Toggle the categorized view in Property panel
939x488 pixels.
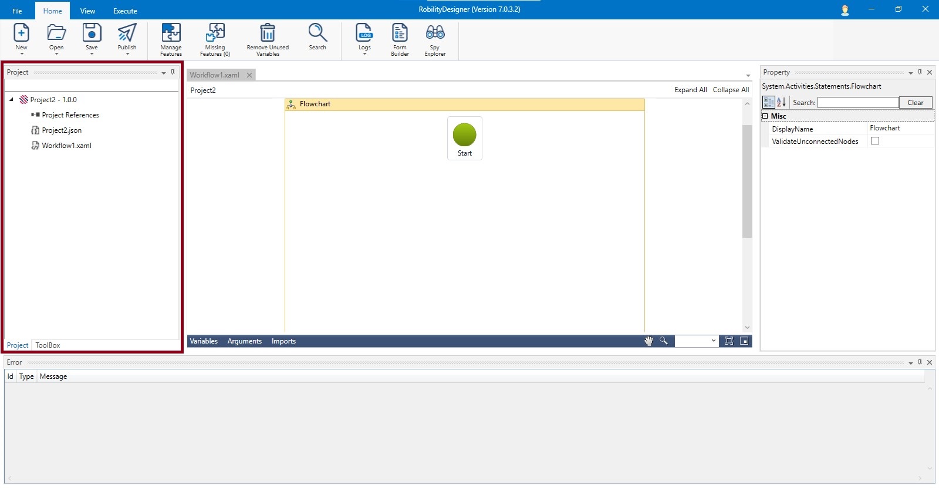[768, 102]
